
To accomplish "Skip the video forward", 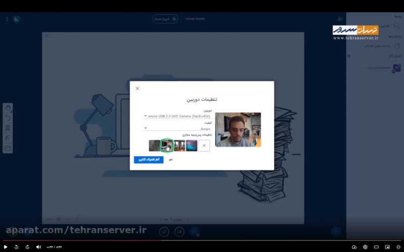I will (27, 247).
